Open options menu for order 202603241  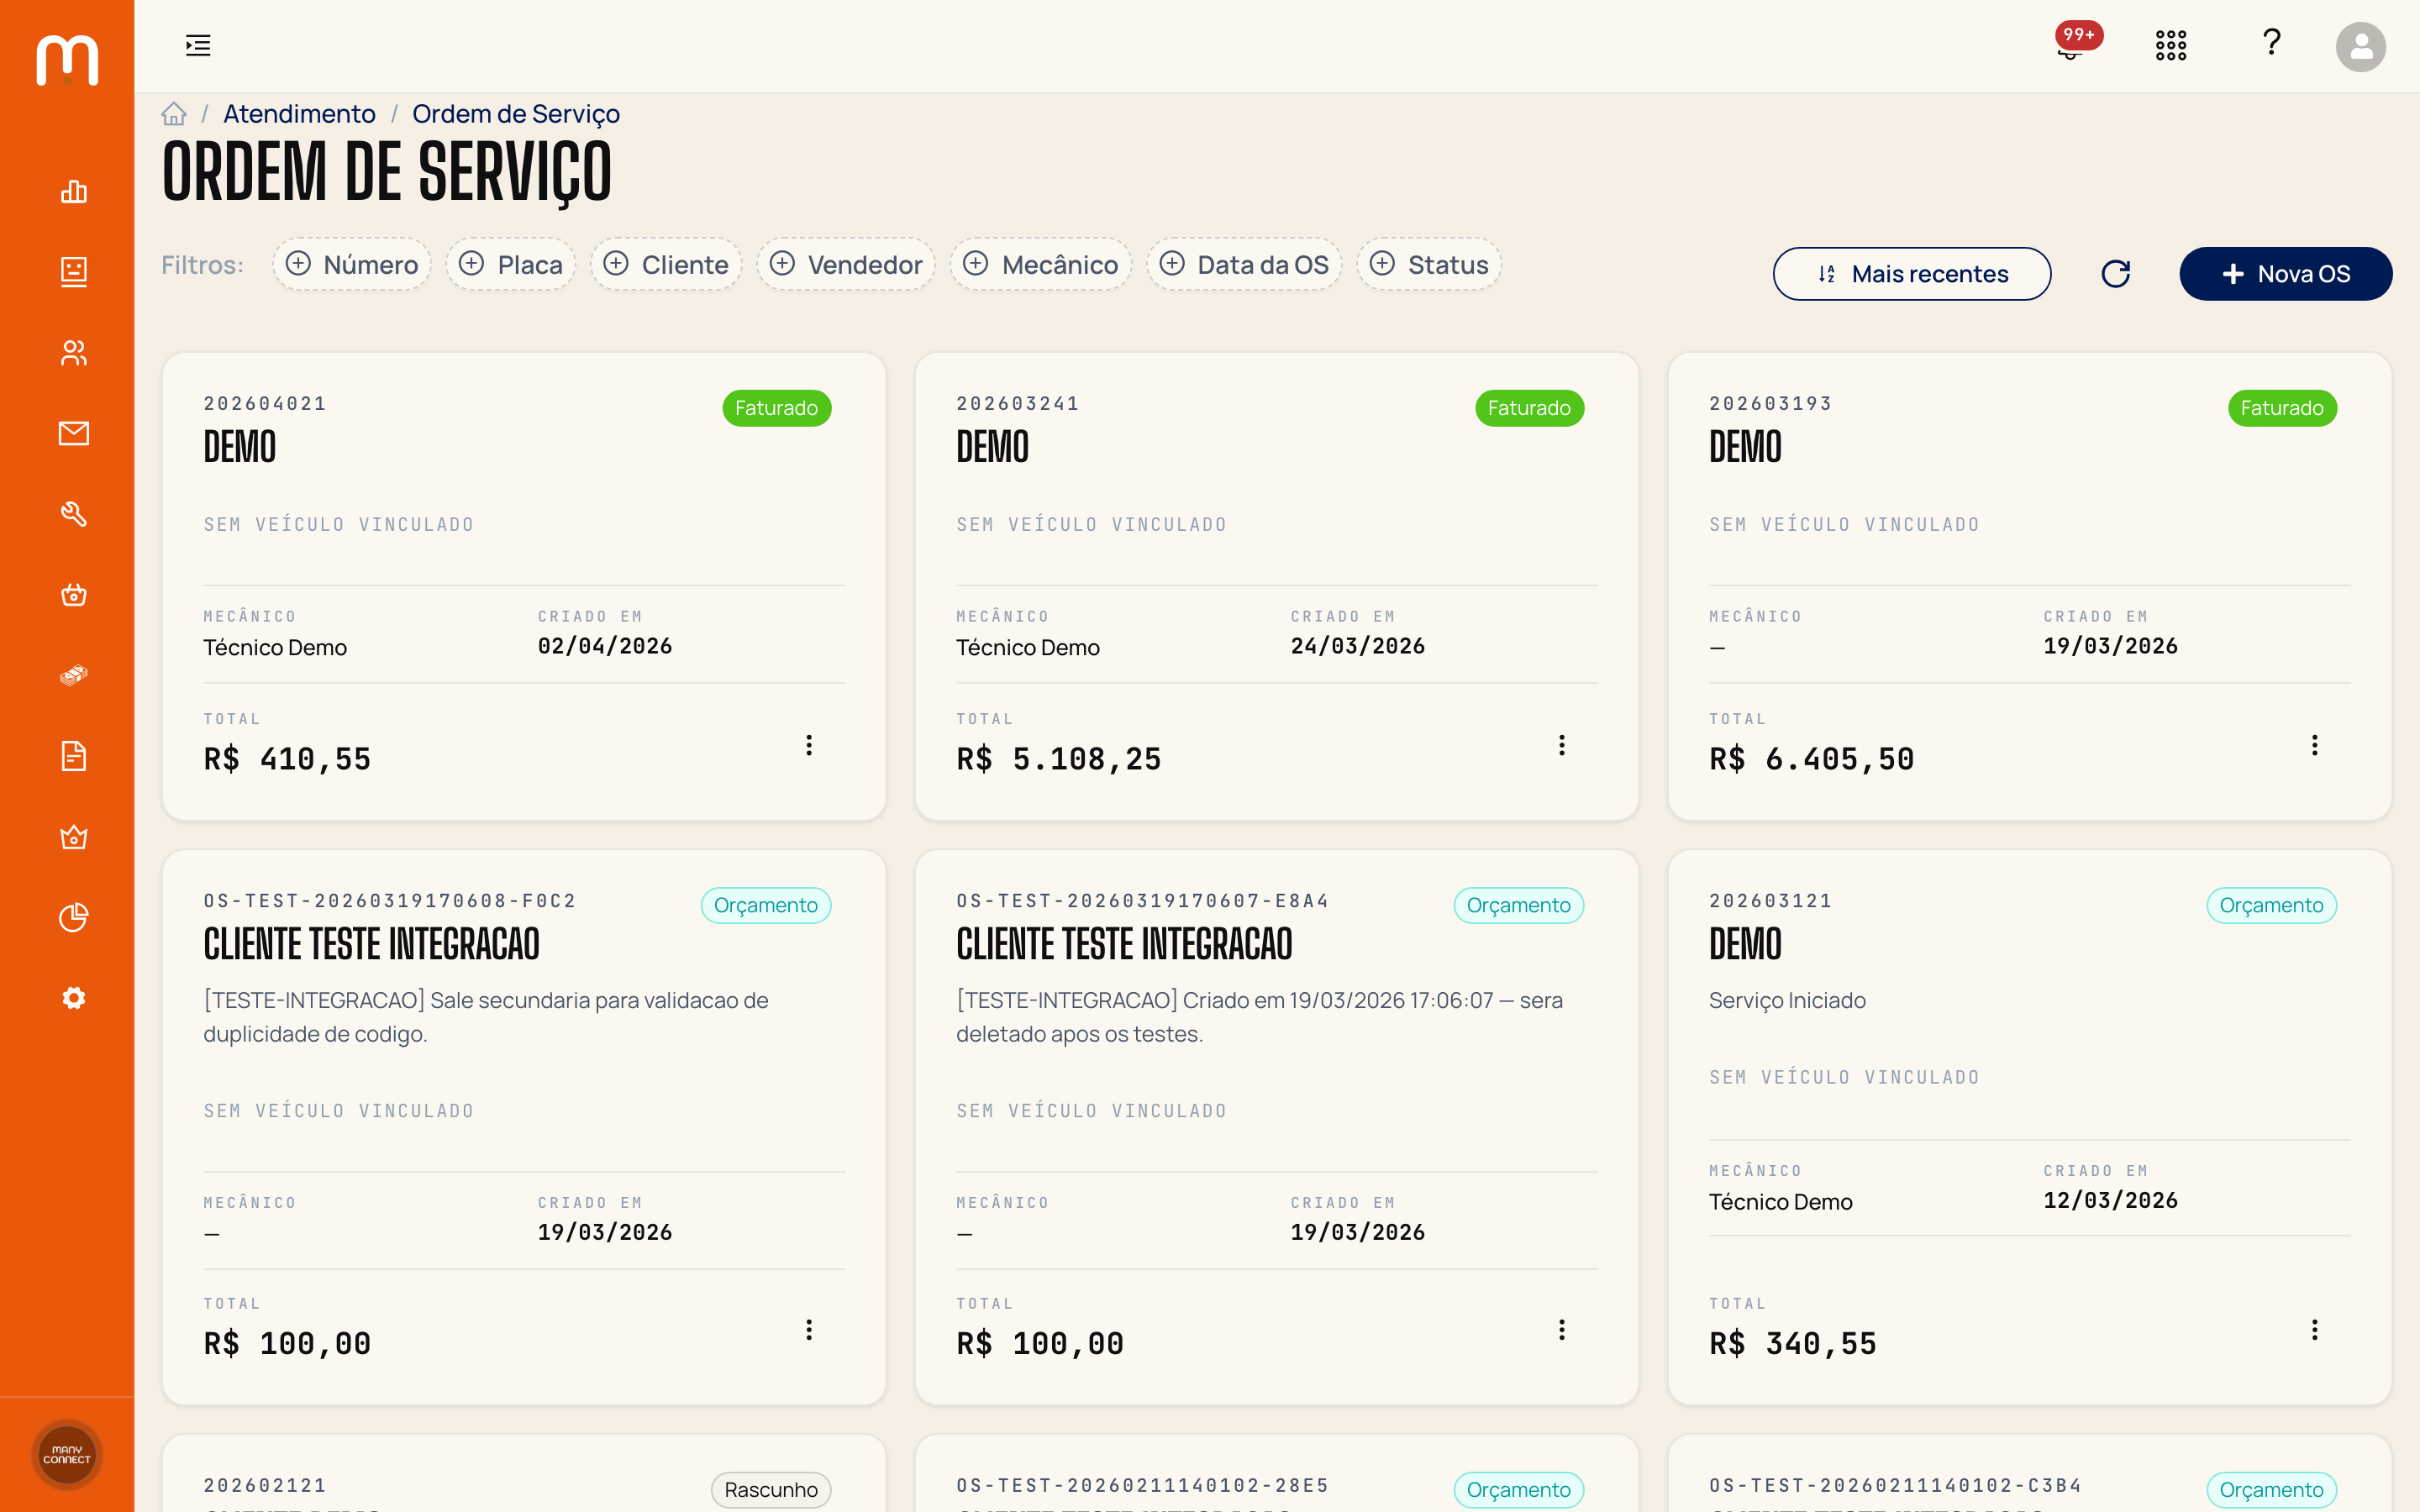click(1562, 745)
